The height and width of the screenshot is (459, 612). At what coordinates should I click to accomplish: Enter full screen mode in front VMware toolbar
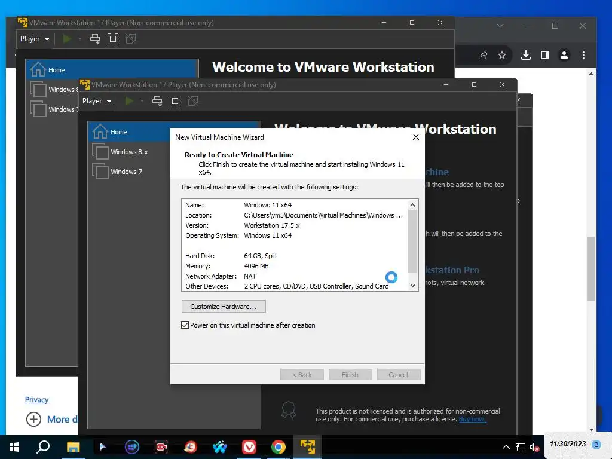click(175, 101)
